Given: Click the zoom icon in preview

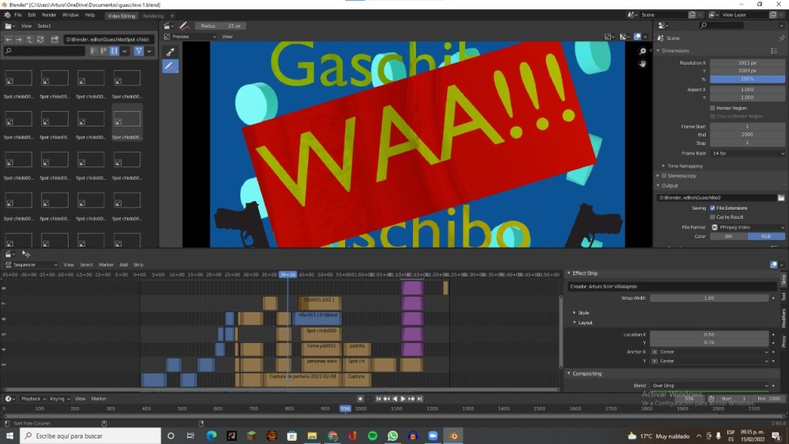Looking at the screenshot, I should pyautogui.click(x=643, y=52).
